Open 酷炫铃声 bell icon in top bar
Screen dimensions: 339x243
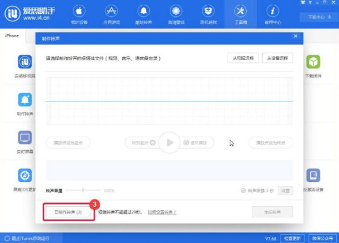coord(143,11)
